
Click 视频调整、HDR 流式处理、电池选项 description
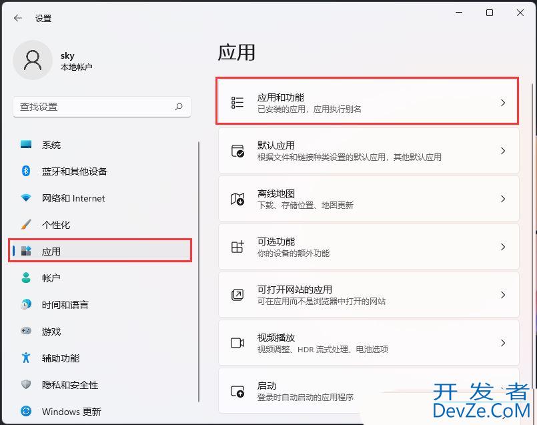click(x=323, y=350)
